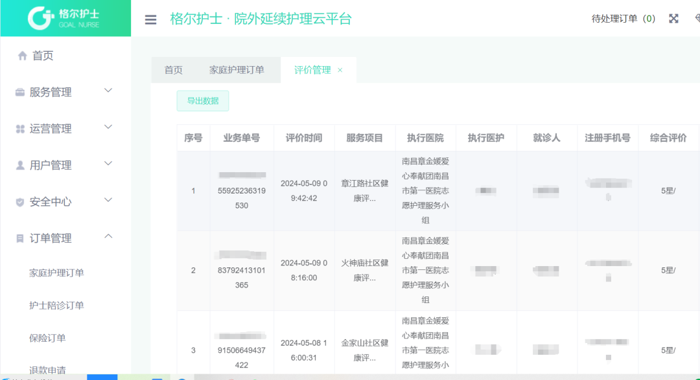Click the 格尔护士 logo
This screenshot has width=700, height=380.
coord(65,18)
